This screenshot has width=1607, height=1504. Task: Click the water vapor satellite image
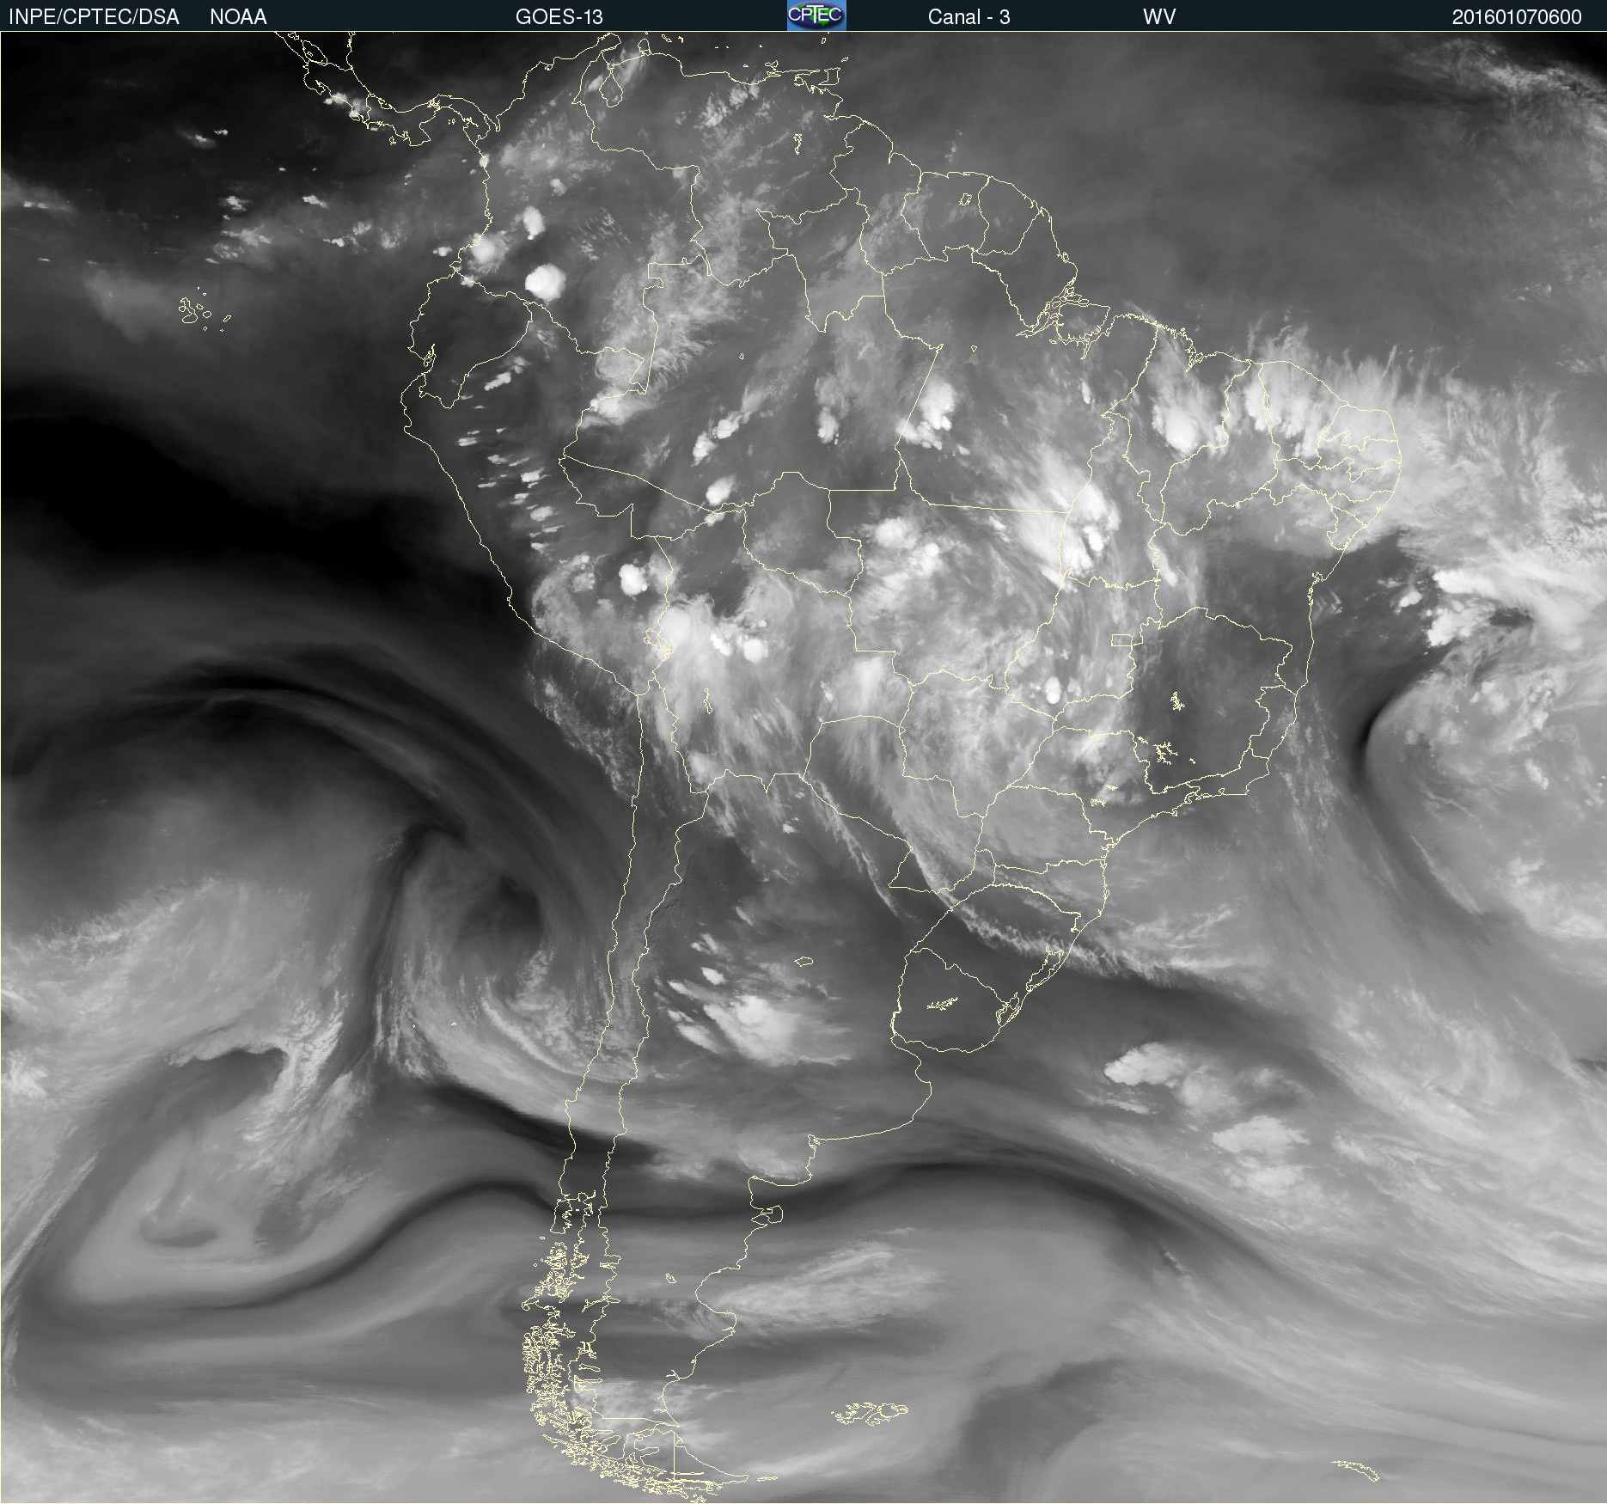pyautogui.click(x=803, y=767)
